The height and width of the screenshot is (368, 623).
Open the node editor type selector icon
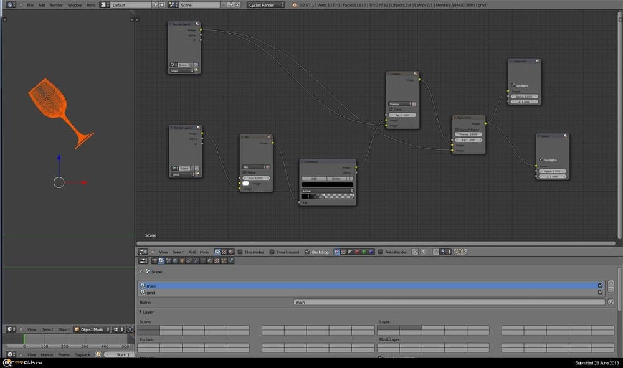[x=142, y=252]
